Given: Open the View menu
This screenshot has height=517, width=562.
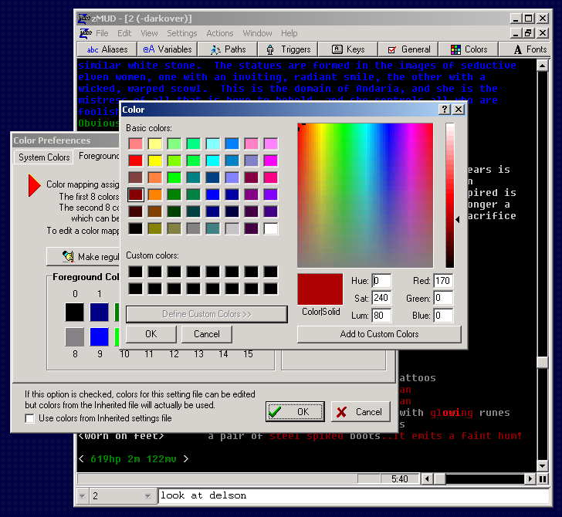Looking at the screenshot, I should pyautogui.click(x=149, y=33).
